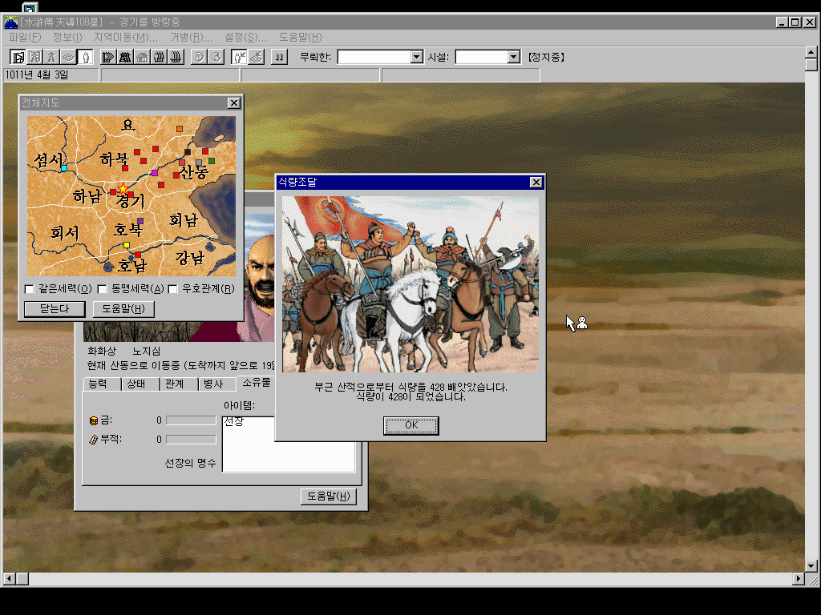
Task: Click the bandits illustration in 식량조달 dialog
Action: (x=410, y=284)
